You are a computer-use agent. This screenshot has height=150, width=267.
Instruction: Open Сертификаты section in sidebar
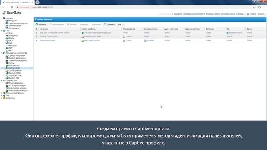click(x=14, y=28)
